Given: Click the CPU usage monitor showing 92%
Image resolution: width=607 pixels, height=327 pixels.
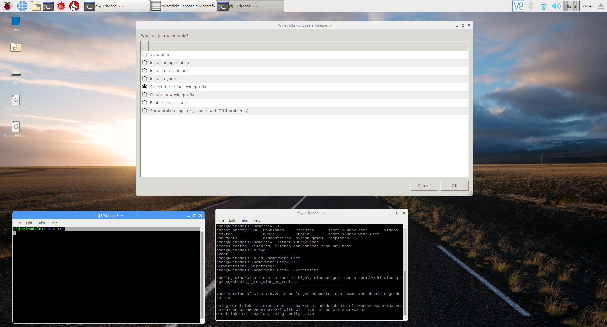Looking at the screenshot, I should click(571, 6).
